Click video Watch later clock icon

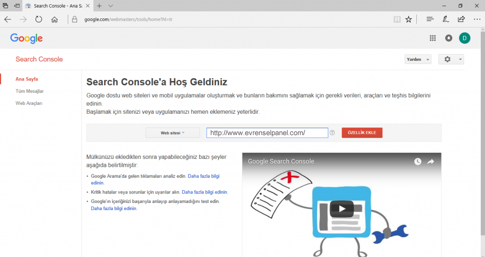tap(418, 161)
